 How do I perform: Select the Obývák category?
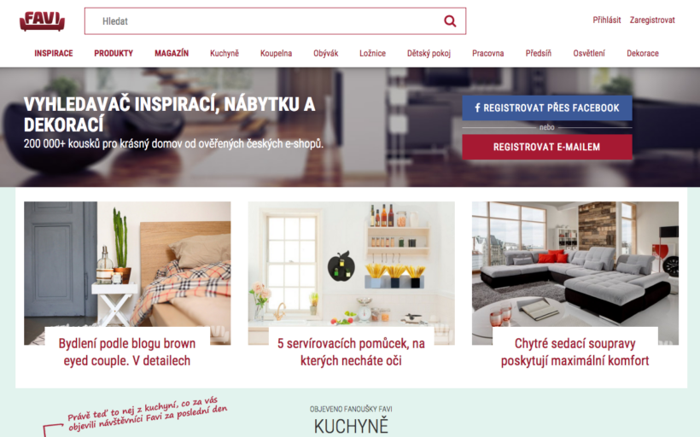[x=326, y=53]
